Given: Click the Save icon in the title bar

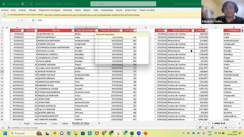Looking at the screenshot, I should [x=31, y=4].
